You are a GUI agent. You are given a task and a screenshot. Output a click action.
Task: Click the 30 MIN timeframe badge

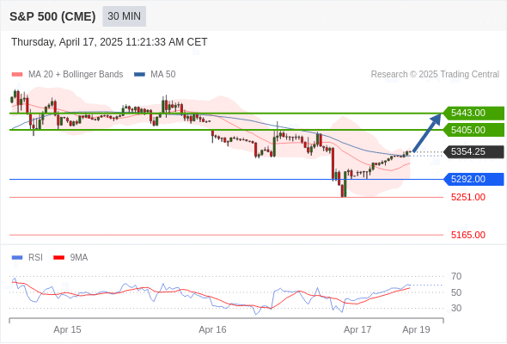tap(124, 16)
